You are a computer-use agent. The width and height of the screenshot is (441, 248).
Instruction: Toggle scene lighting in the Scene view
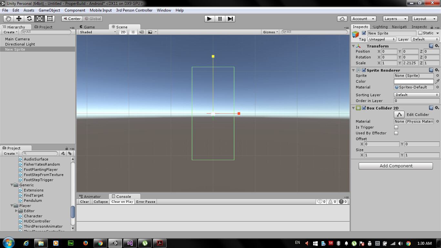coord(133,32)
